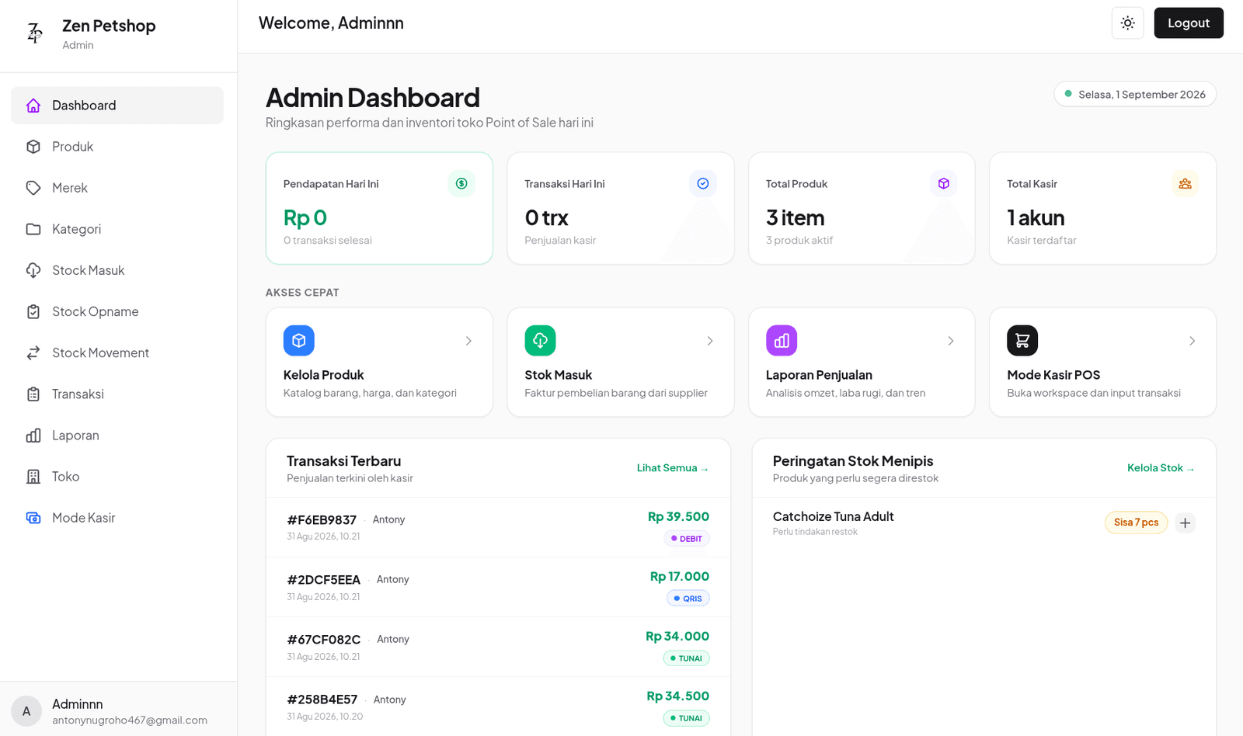Click the users icon on Total Kasir
Screen dimensions: 1243x736
point(1185,183)
